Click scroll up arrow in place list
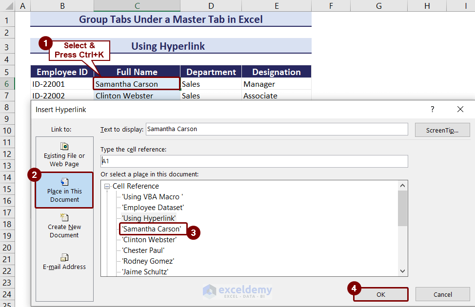Screen dimensions: 475x307 tap(402, 186)
